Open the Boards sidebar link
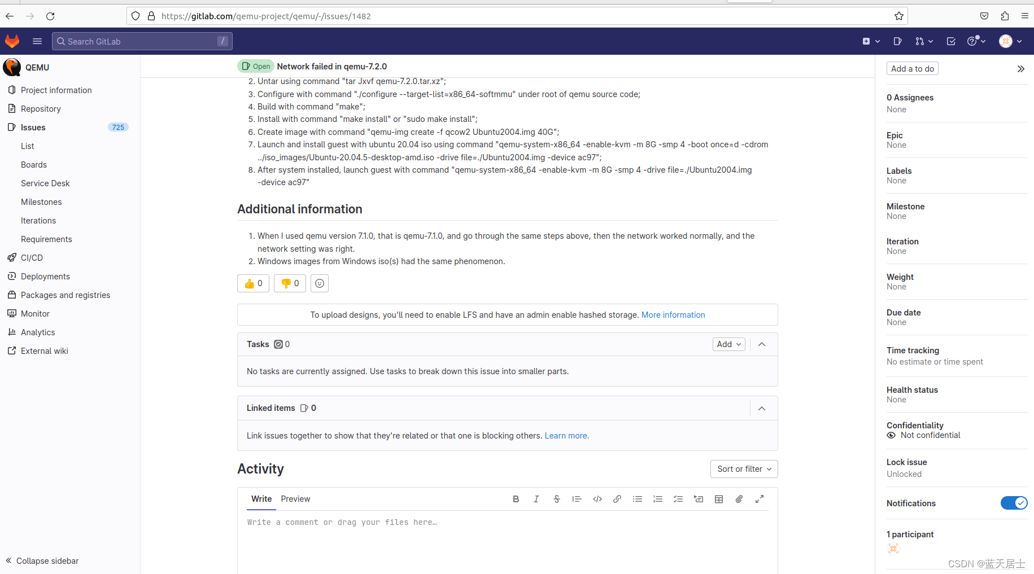 [34, 165]
